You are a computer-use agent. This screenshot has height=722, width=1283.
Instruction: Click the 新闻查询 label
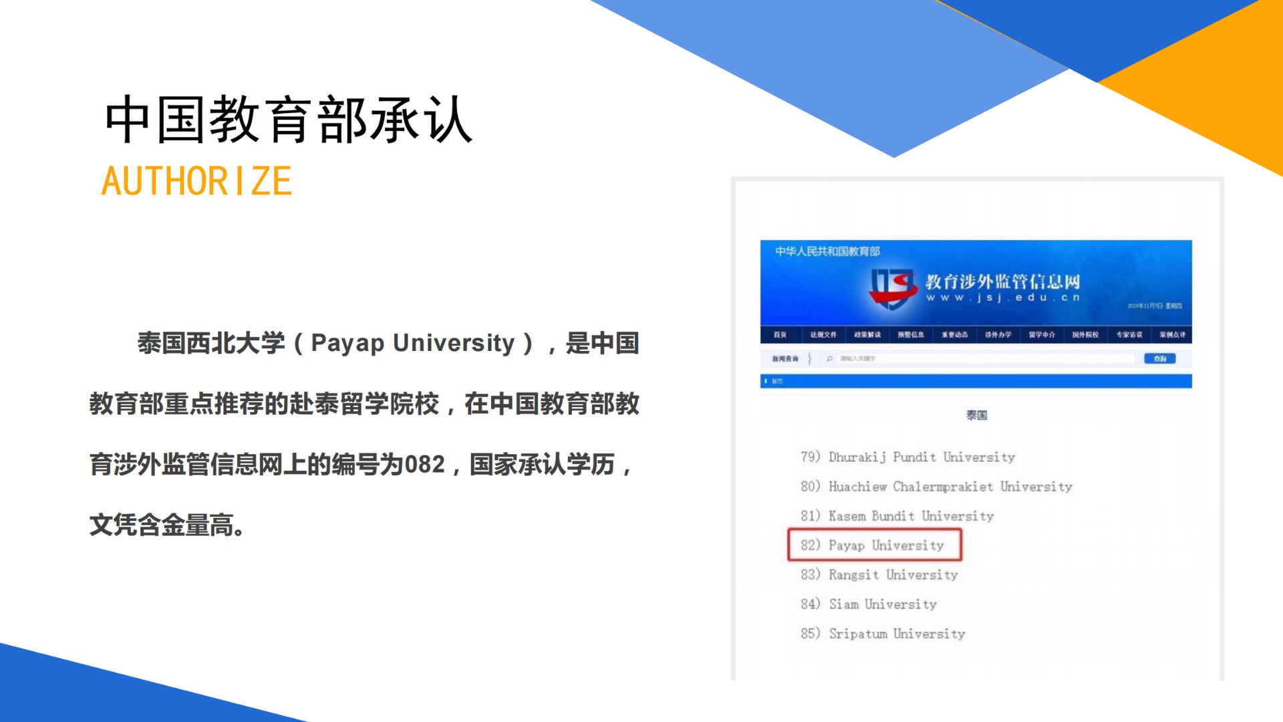[785, 359]
